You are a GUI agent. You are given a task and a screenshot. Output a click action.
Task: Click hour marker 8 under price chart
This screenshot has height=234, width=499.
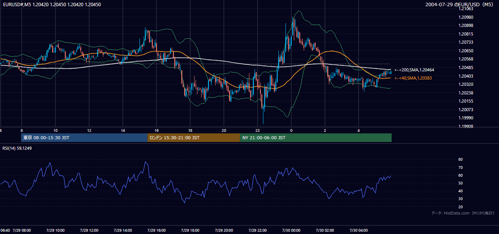tap(22, 130)
